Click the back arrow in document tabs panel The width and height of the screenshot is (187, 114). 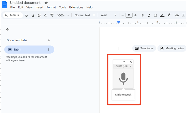coord(8,30)
